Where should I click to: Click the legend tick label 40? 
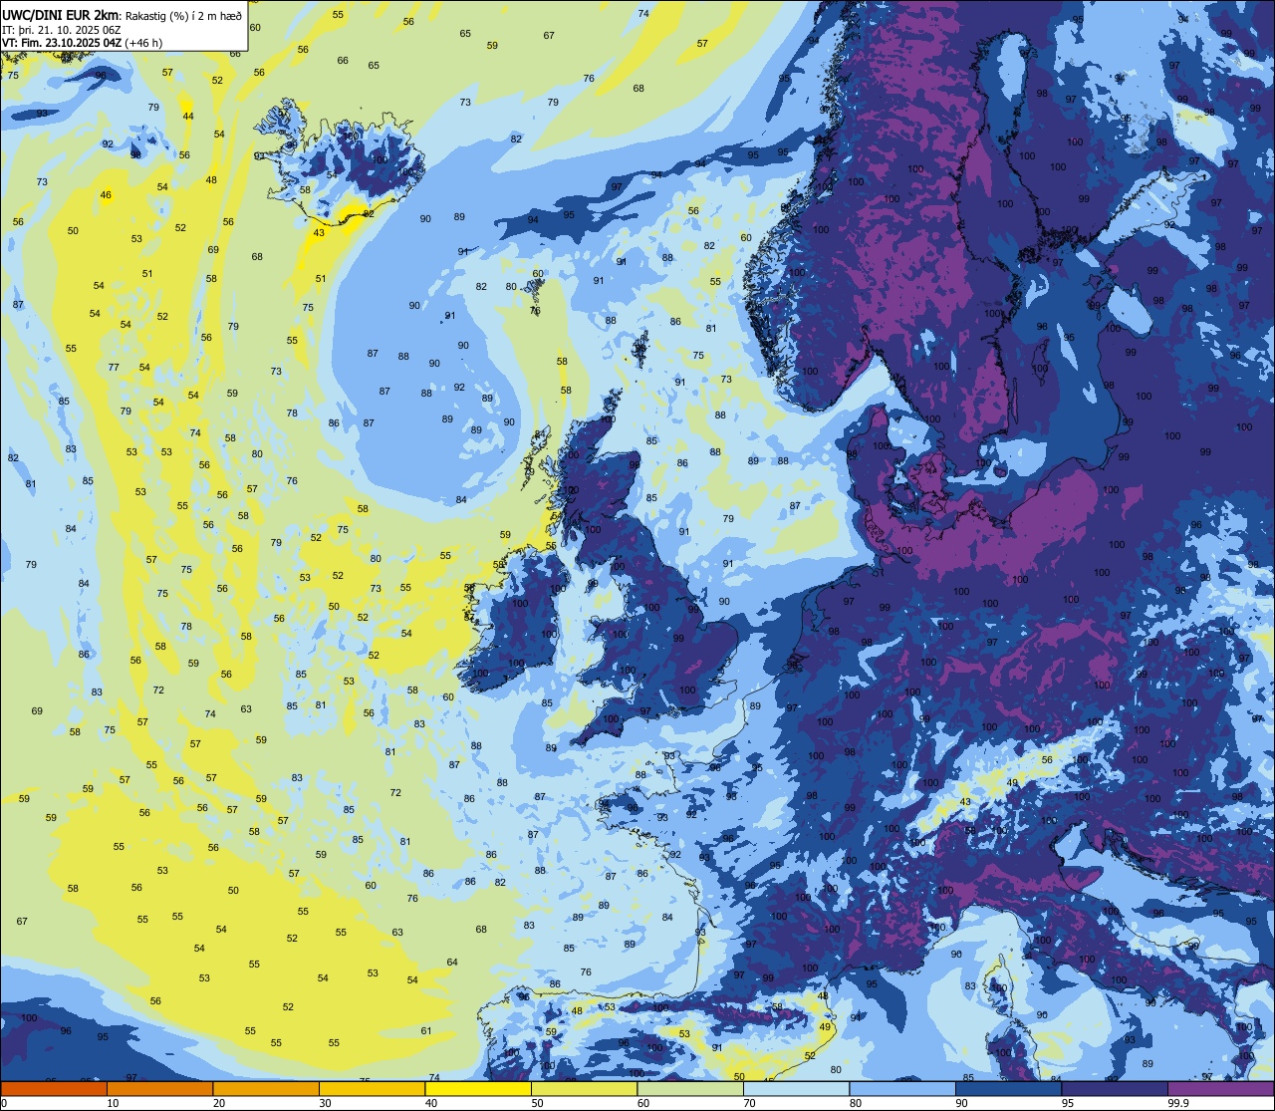click(x=431, y=1103)
